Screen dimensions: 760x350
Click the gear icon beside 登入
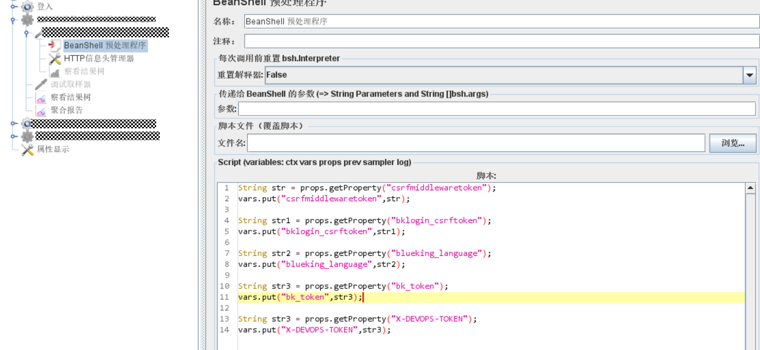[28, 6]
